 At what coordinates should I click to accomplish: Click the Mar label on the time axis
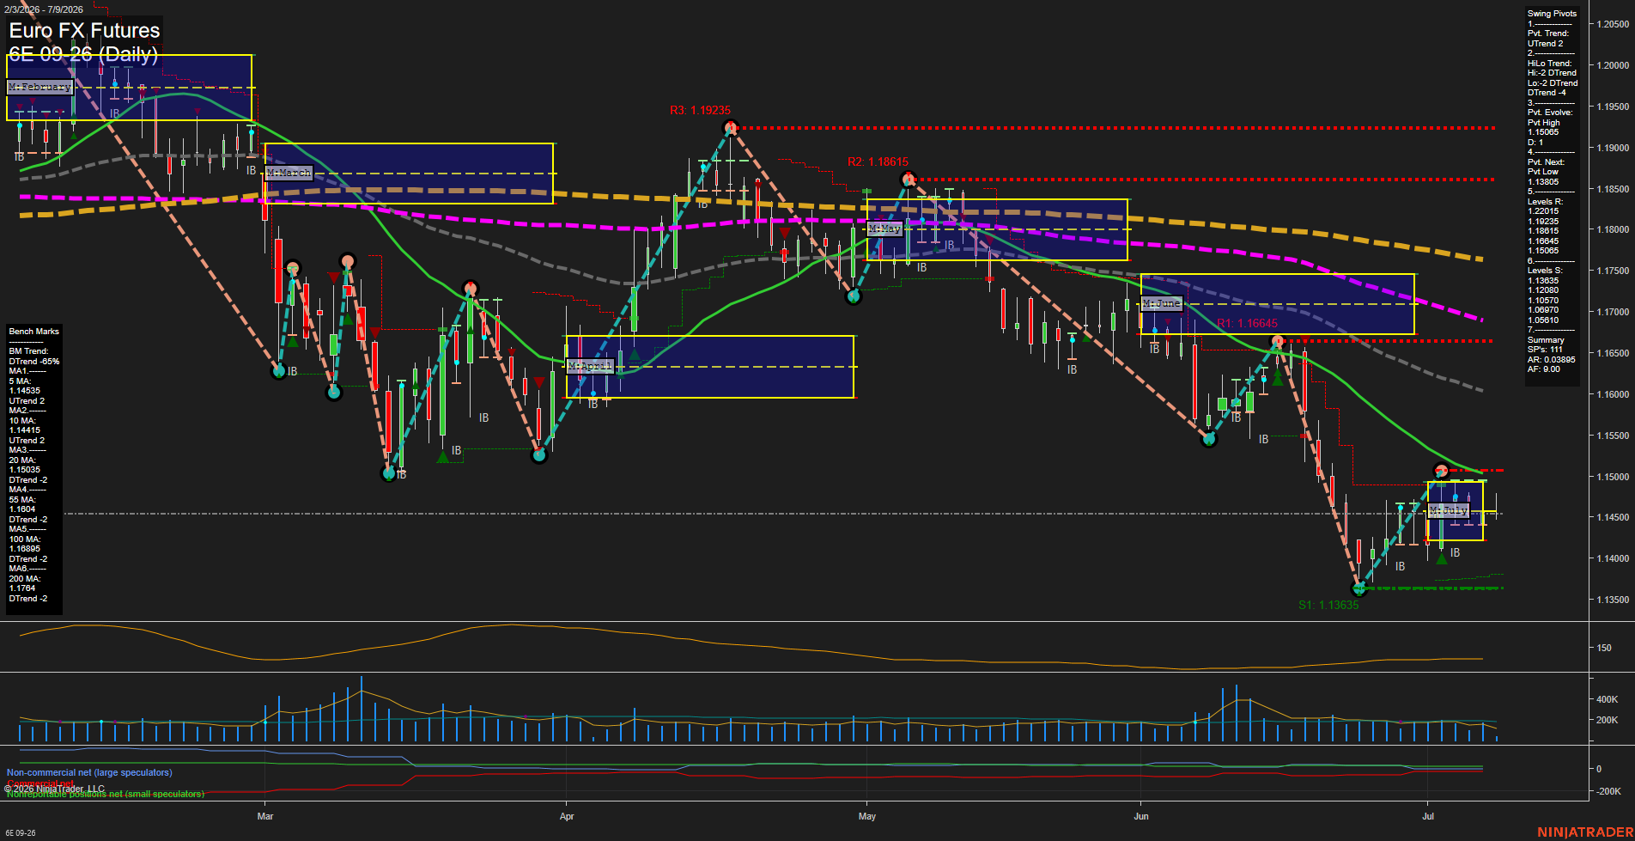265,816
